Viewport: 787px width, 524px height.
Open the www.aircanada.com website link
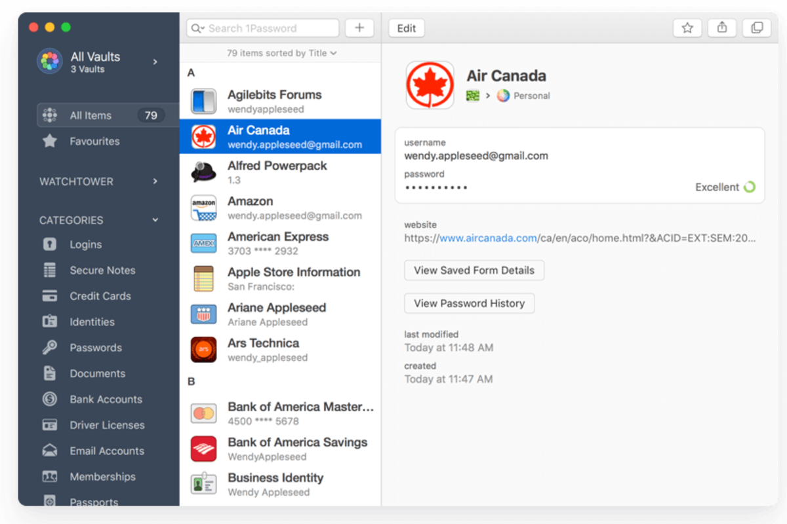coord(489,238)
